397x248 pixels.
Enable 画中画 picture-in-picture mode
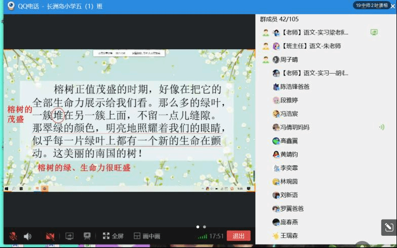(147, 236)
